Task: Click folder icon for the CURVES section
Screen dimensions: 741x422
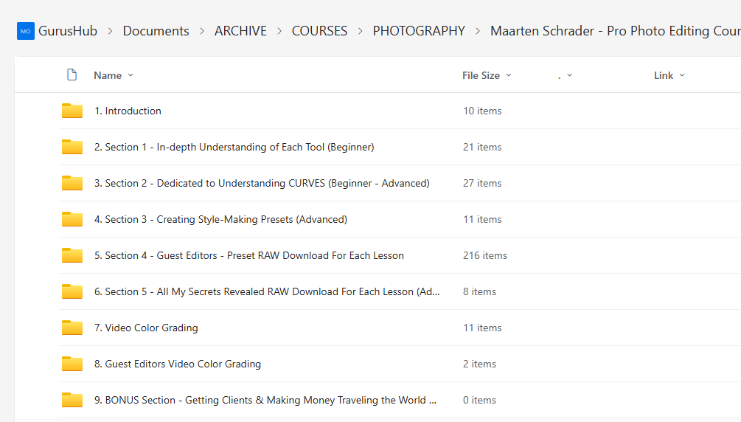Action: click(72, 184)
